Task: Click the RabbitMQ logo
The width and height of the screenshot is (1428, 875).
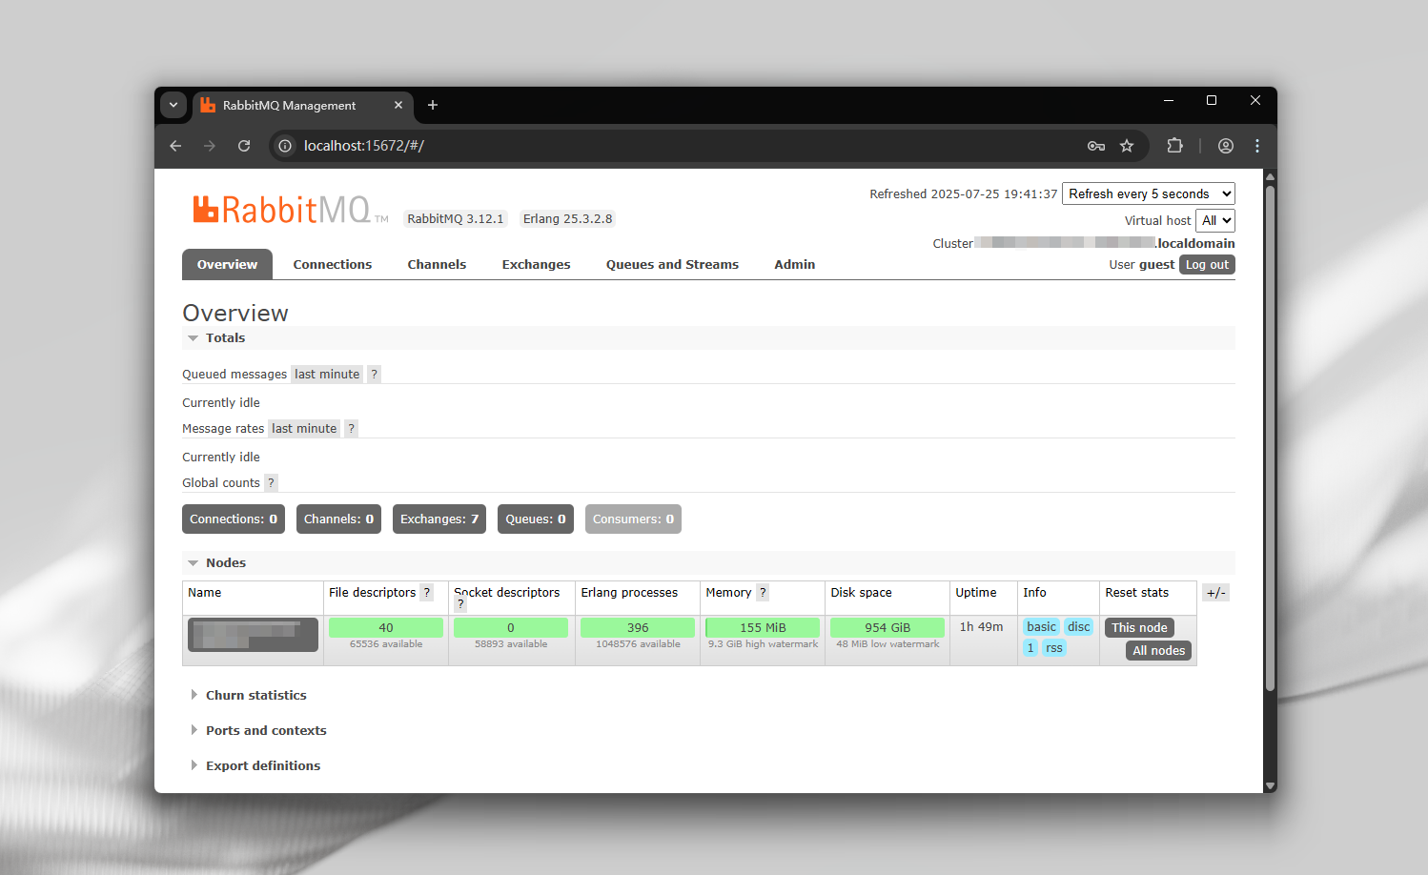Action: (290, 210)
